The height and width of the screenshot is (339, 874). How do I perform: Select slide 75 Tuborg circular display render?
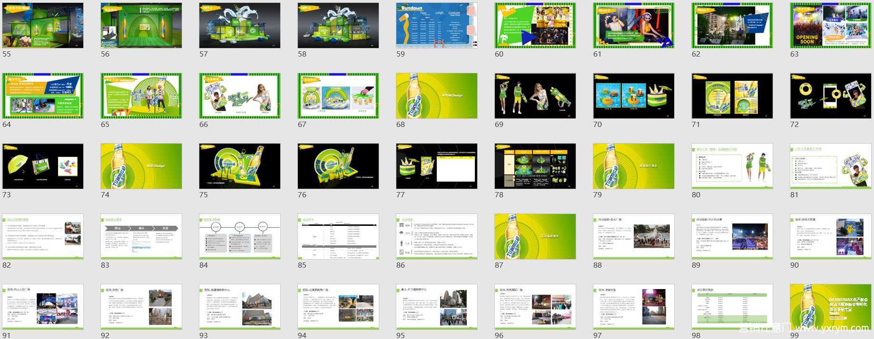(x=240, y=166)
